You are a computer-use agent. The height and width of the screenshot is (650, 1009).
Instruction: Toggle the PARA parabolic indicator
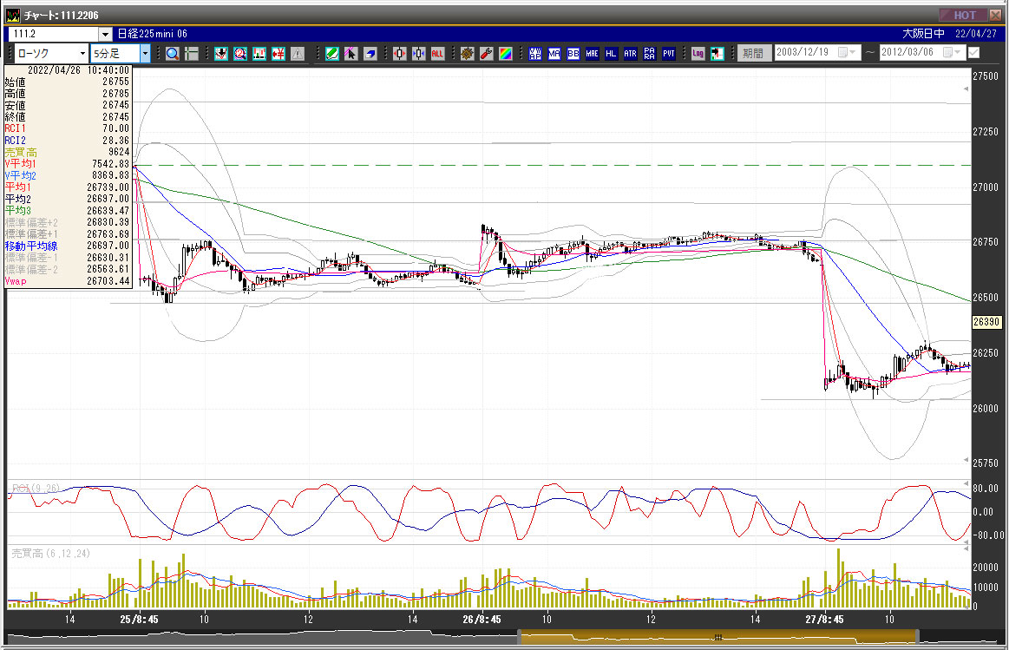point(649,54)
